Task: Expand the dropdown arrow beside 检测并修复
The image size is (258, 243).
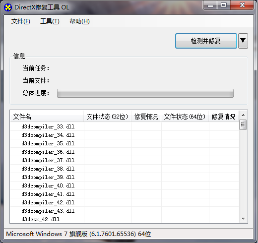Action: 243,41
